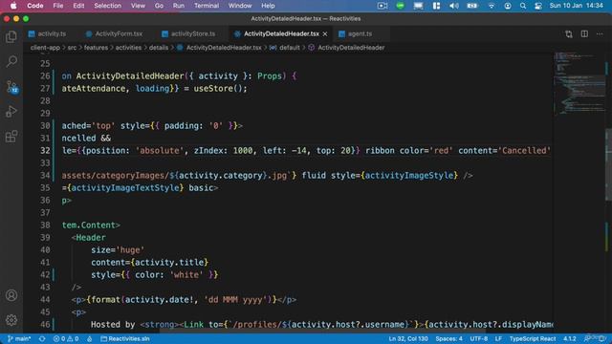Switch to the agent.ts tab
The image size is (612, 344).
tap(356, 34)
